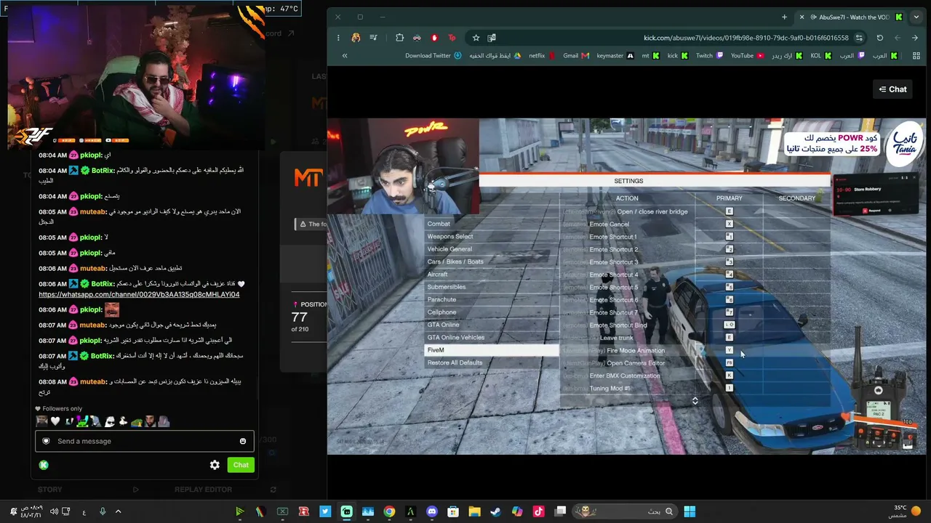Viewport: 931px width, 523px height.
Task: Open the Gmail bookmark
Action: coord(576,55)
